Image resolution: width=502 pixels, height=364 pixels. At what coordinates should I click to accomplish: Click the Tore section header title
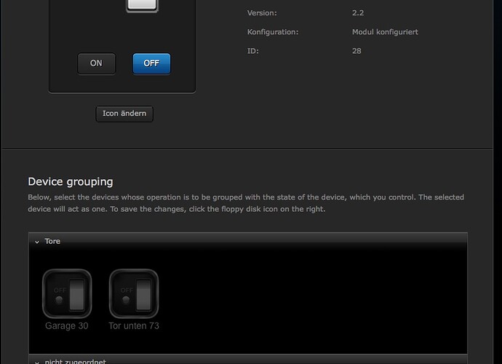tap(52, 242)
